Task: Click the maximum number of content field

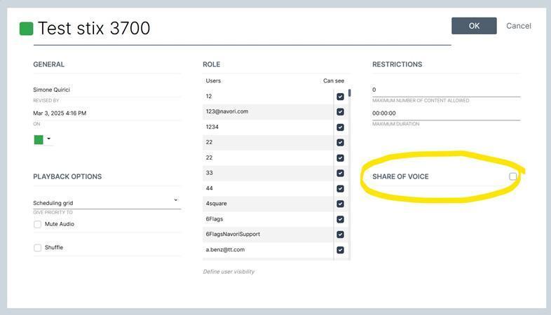Action: [x=447, y=90]
